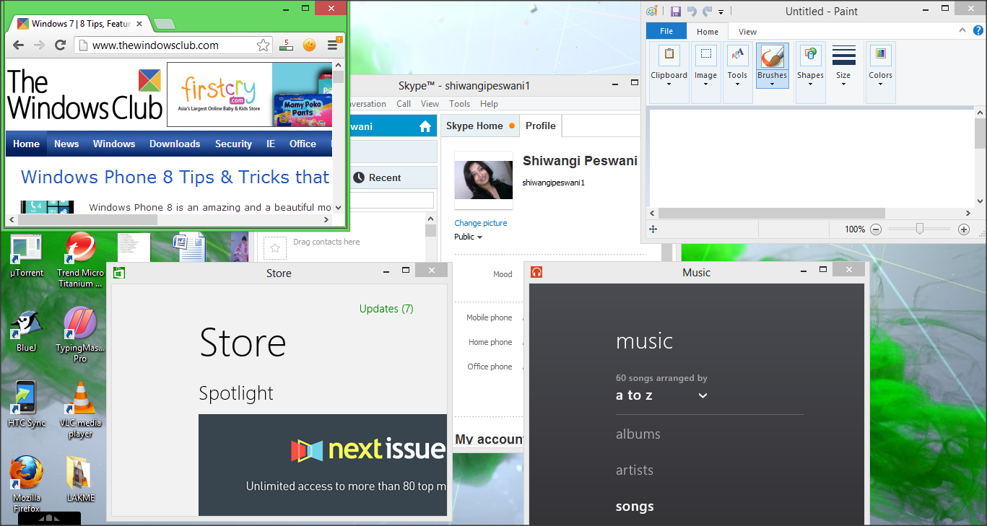Click the Chrome address bar
This screenshot has height=526, width=987.
pos(173,45)
